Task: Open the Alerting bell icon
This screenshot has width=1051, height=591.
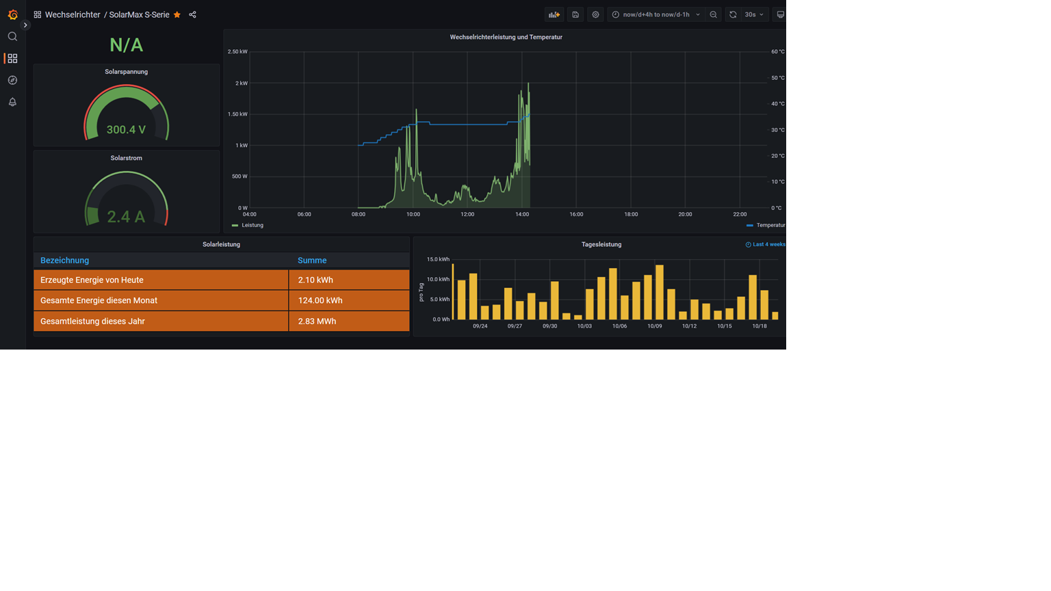Action: 12,102
